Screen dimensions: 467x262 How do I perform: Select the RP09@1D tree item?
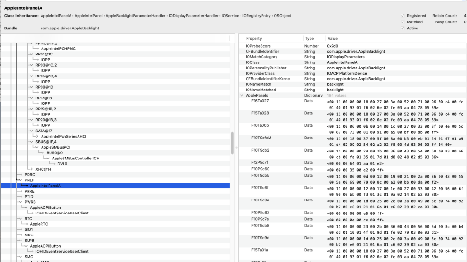point(44,87)
